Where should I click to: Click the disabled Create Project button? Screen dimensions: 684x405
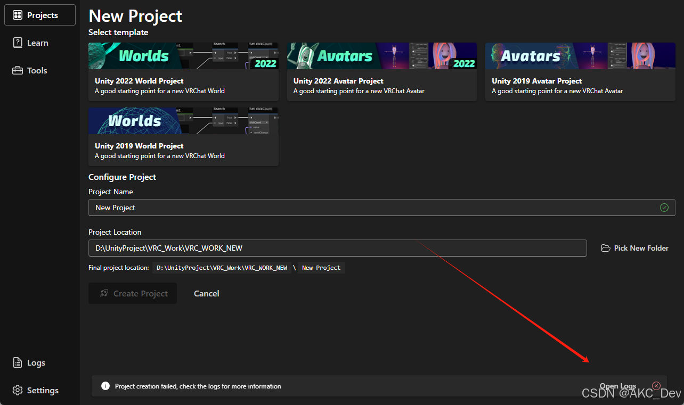coord(133,293)
